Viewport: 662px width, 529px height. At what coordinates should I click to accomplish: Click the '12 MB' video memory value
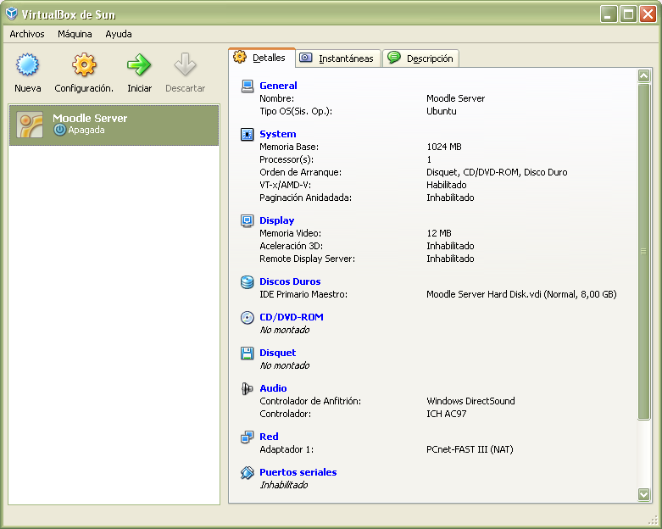(439, 233)
